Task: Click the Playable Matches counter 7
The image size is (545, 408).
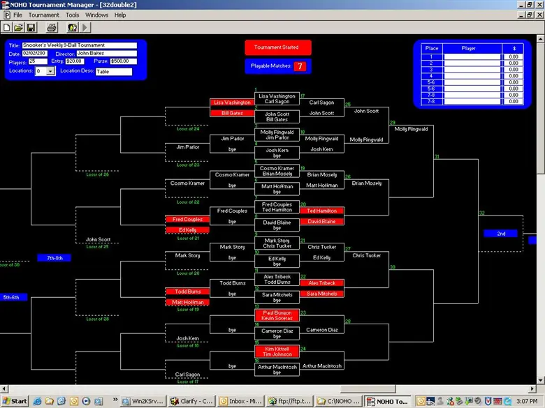Action: [300, 66]
